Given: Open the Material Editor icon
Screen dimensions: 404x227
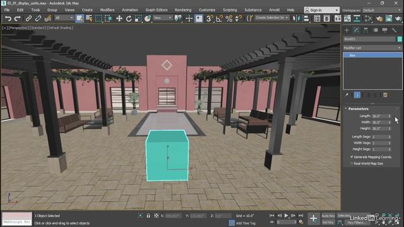Looking at the screenshot, I should [369, 18].
